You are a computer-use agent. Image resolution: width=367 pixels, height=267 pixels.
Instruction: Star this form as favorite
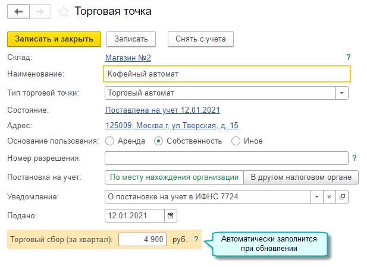point(64,11)
